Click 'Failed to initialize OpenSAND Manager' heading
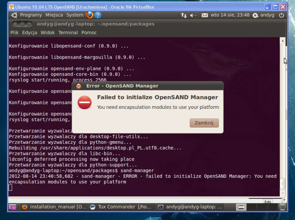 pos(158,97)
